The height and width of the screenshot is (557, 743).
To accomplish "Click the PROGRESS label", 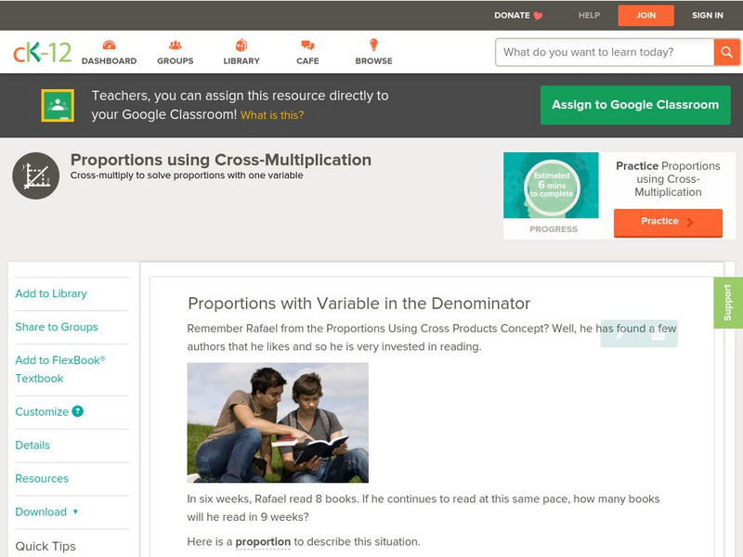I will [554, 229].
